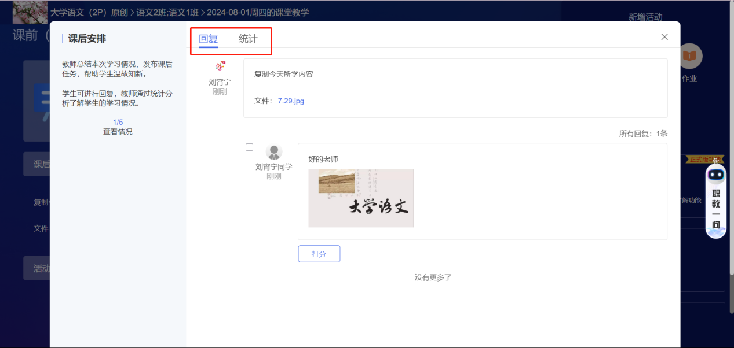Click teacher 刘宵宁's avatar logo
734x348 pixels.
pyautogui.click(x=220, y=66)
